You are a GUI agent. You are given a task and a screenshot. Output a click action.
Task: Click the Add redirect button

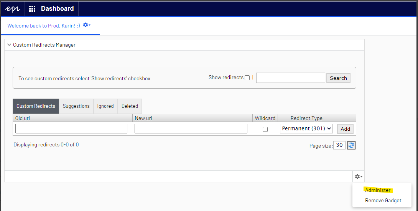point(345,129)
